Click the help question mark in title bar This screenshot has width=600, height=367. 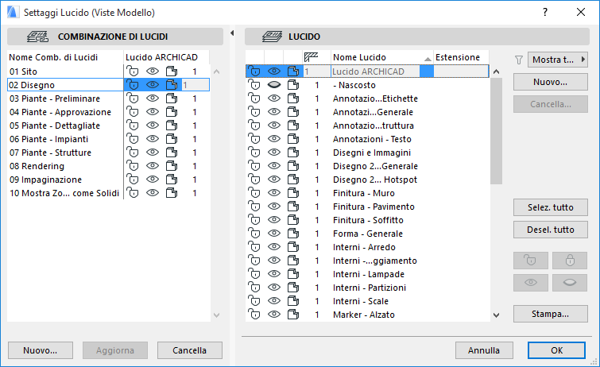[x=545, y=12]
